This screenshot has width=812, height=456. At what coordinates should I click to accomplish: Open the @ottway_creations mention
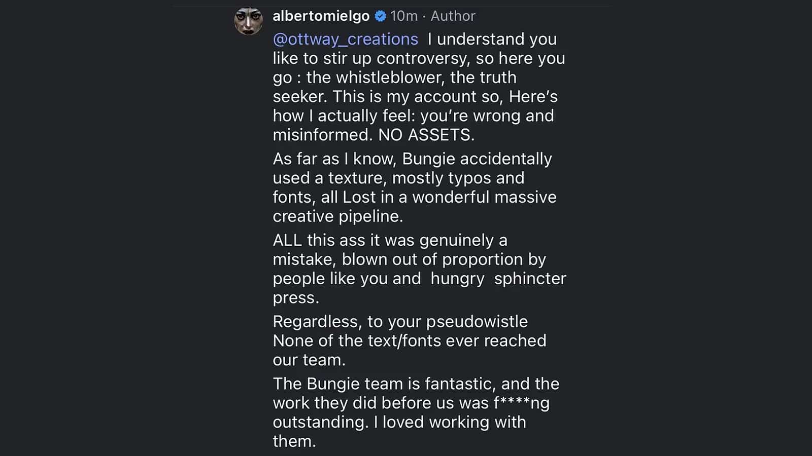click(345, 39)
